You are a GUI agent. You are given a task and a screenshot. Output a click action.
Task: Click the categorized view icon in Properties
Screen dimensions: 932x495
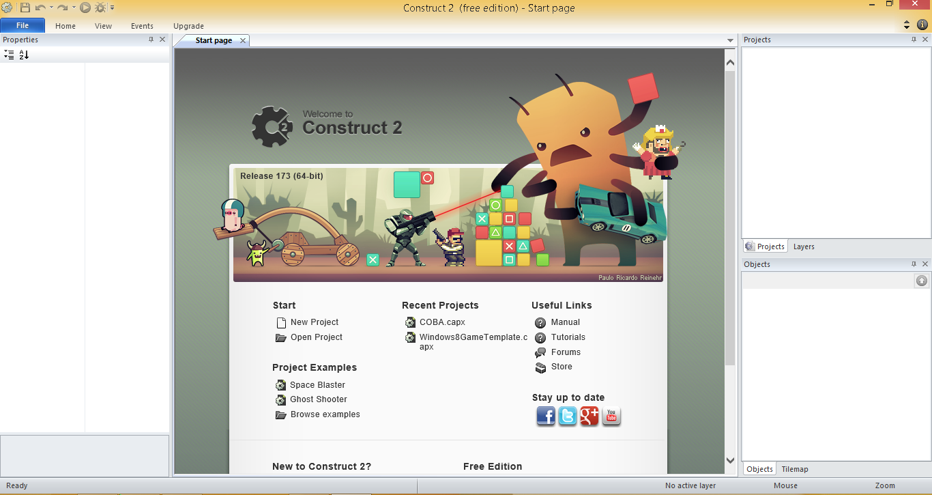tap(9, 55)
